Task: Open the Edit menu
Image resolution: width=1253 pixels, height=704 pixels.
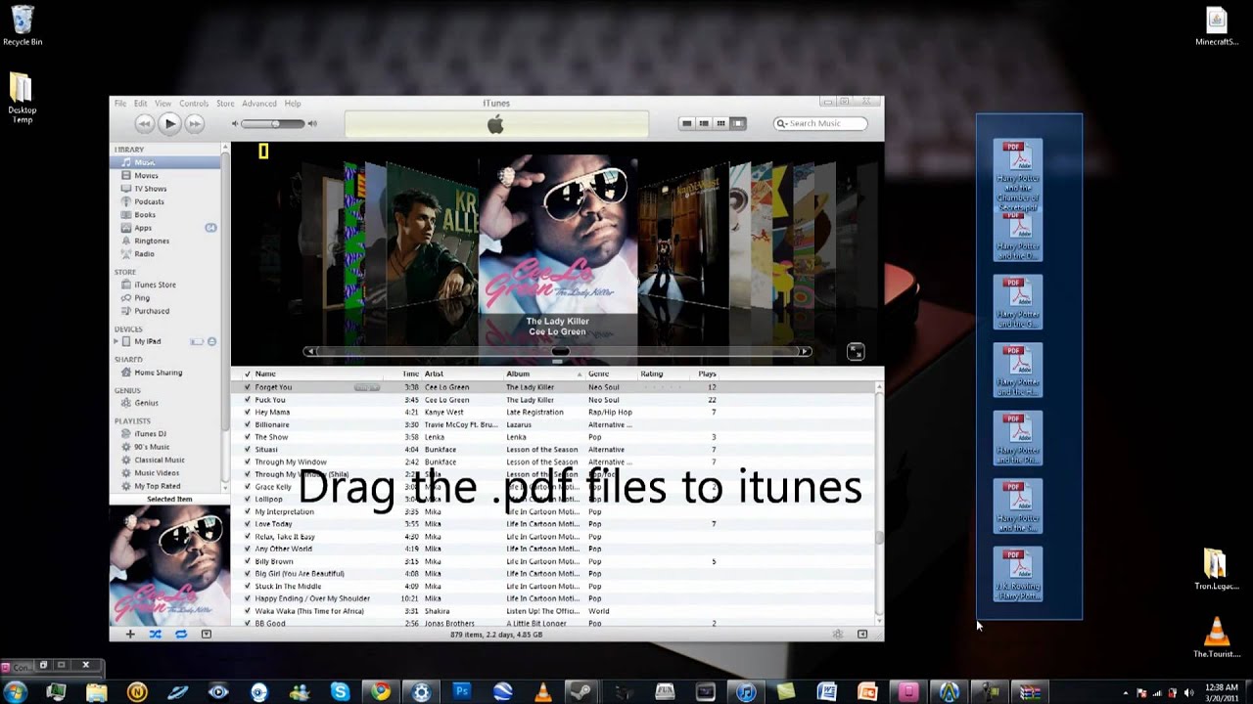Action: tap(141, 104)
